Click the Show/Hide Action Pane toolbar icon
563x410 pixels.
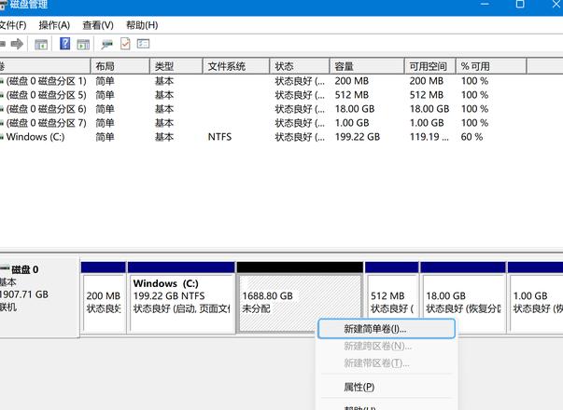tap(83, 45)
